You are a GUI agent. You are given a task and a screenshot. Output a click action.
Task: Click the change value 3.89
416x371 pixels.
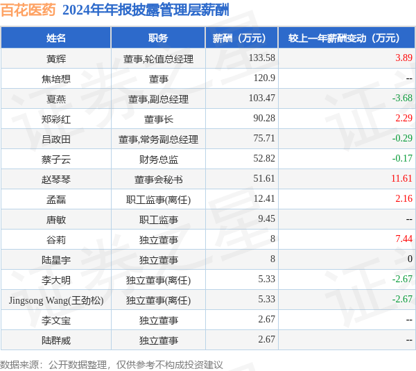pos(404,58)
